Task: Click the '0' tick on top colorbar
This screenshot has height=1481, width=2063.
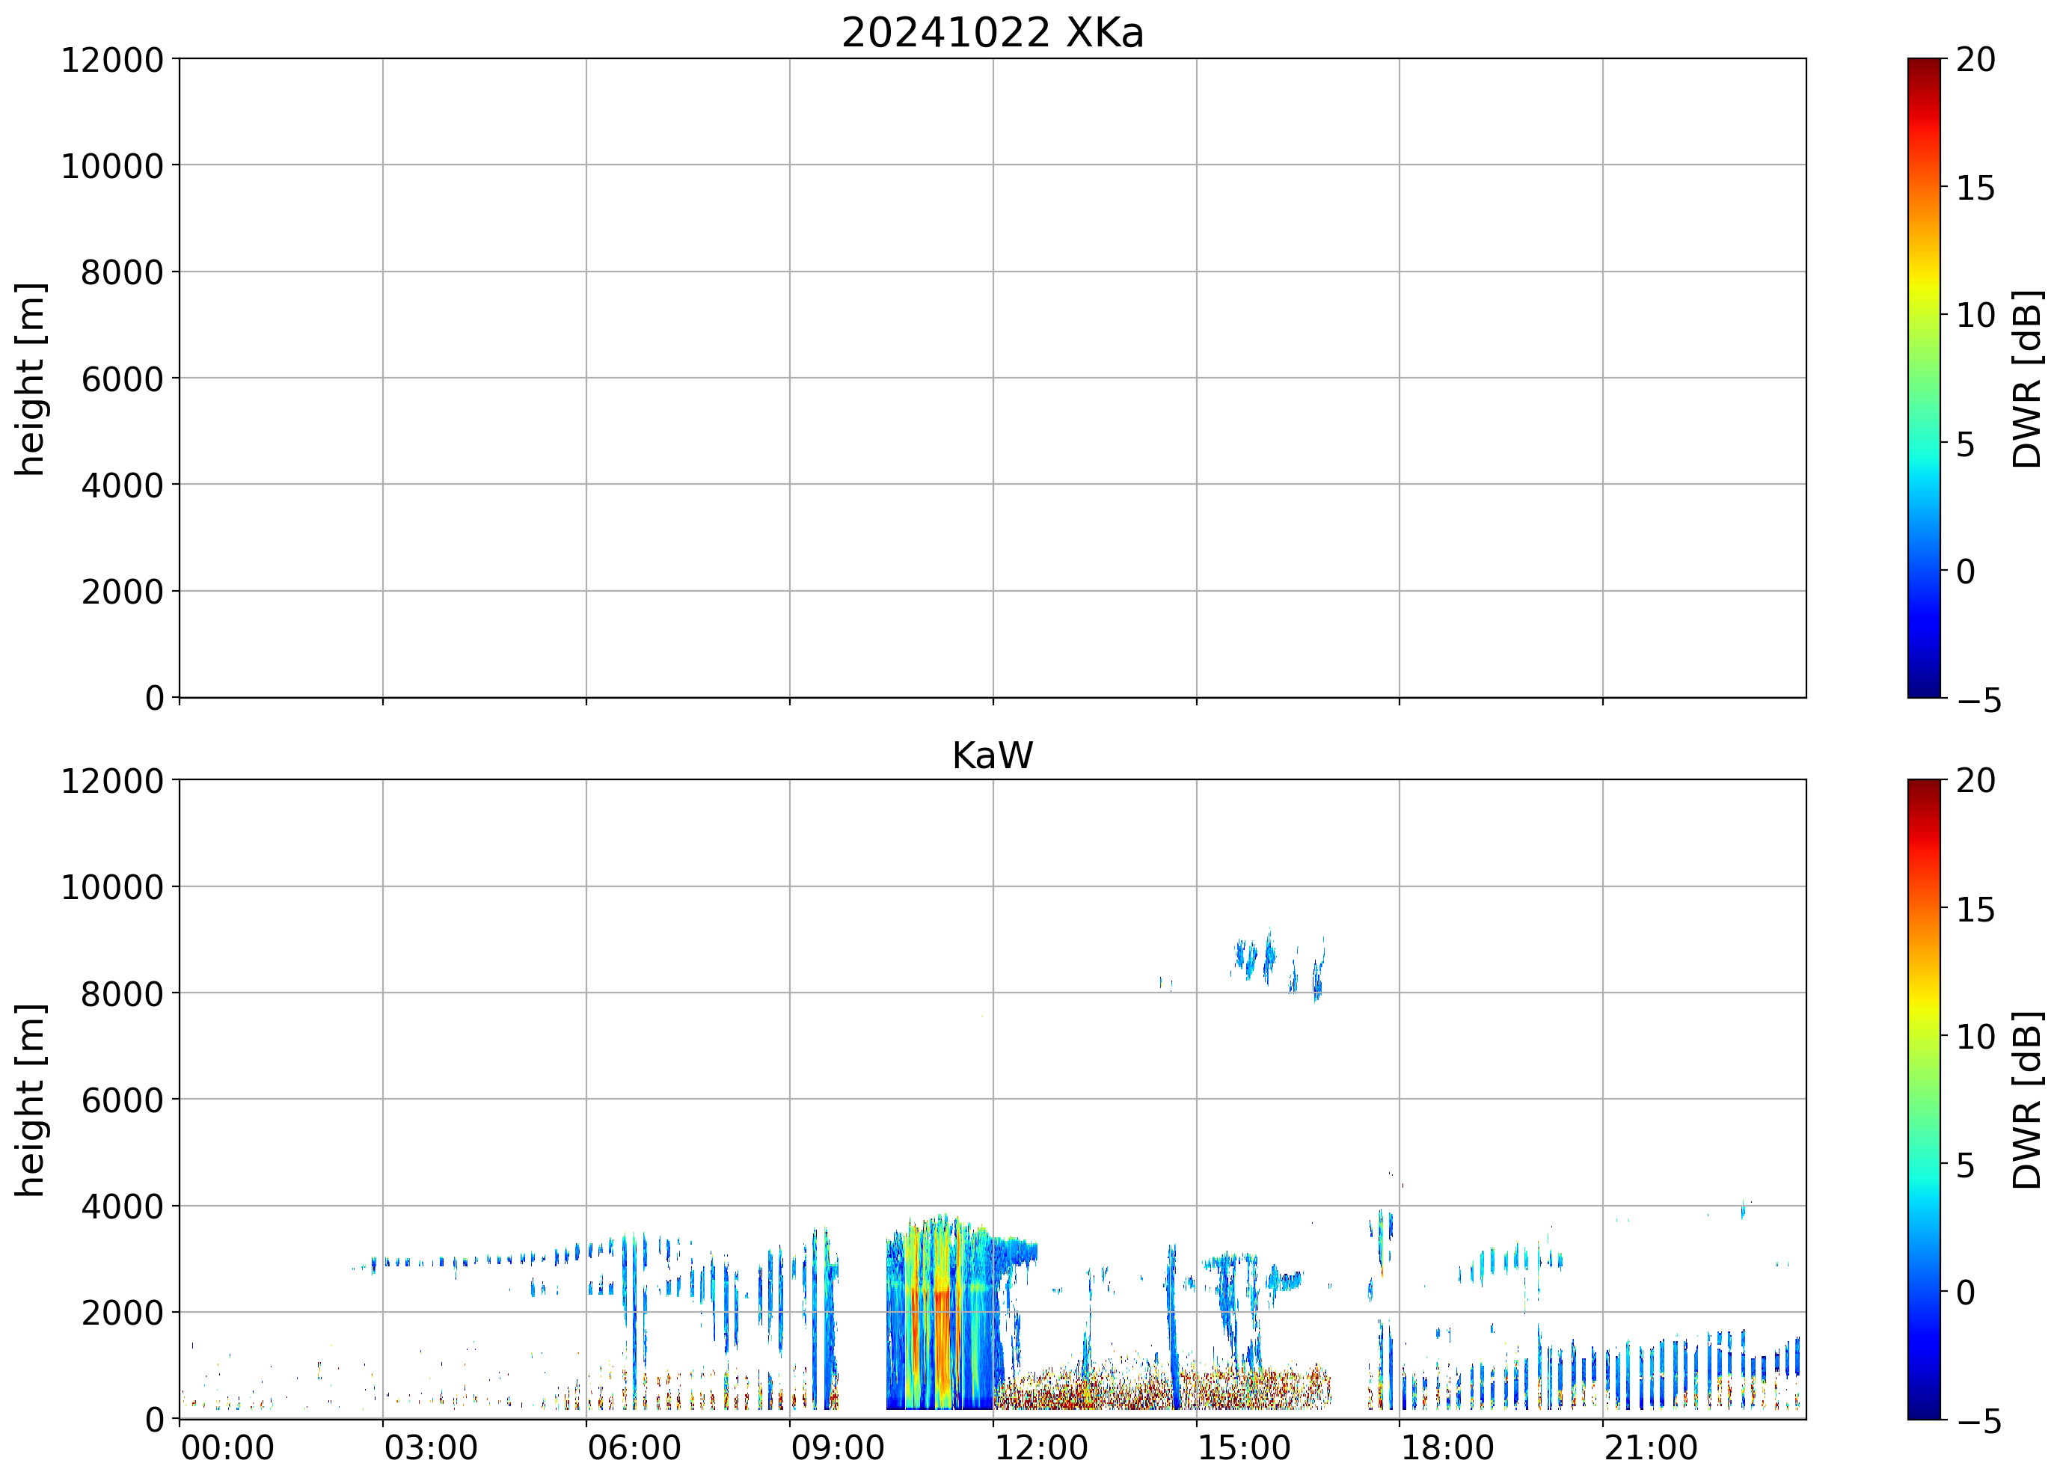Action: pos(1965,571)
